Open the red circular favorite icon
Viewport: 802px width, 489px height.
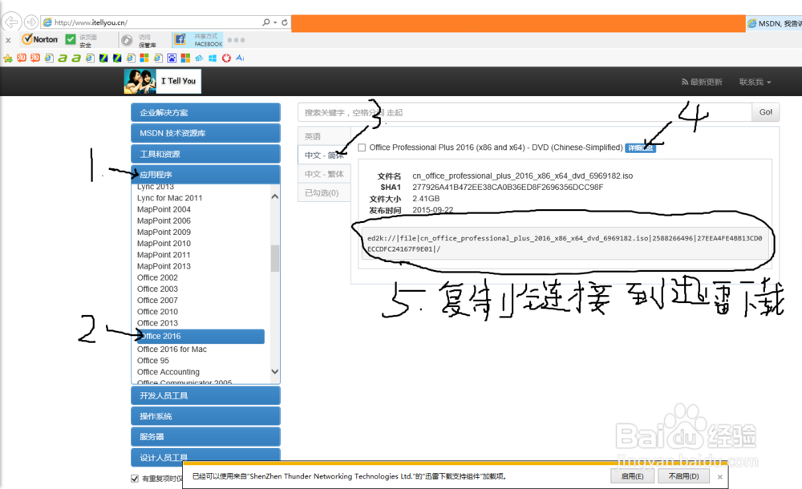(x=226, y=58)
